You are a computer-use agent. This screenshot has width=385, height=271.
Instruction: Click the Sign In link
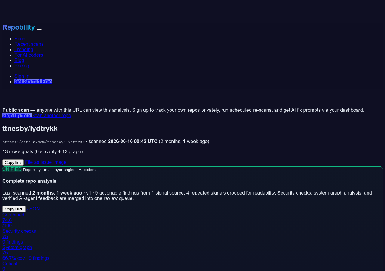coord(22,76)
